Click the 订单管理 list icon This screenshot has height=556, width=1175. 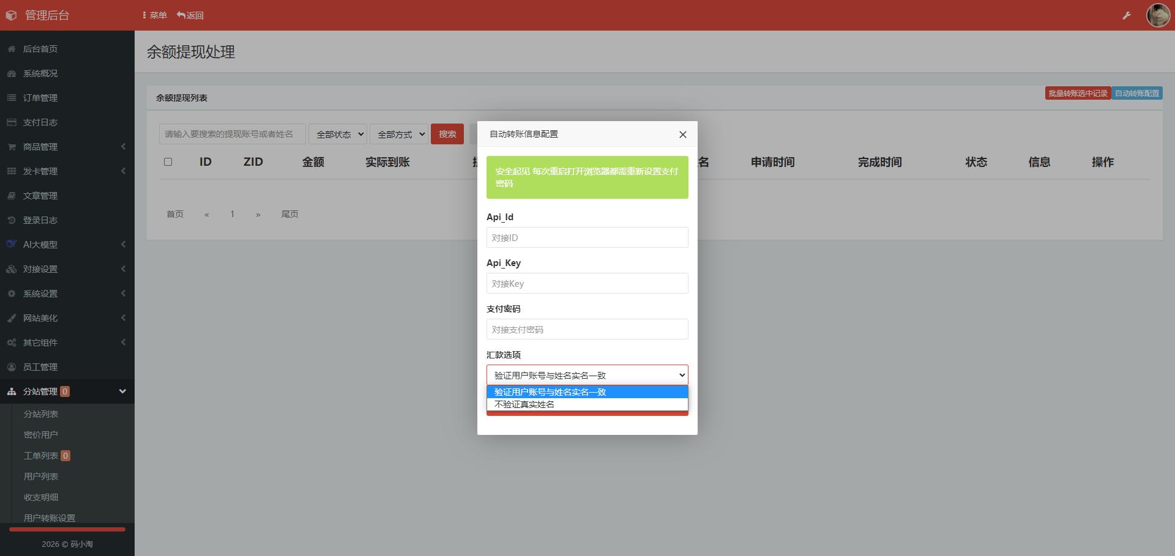coord(12,98)
